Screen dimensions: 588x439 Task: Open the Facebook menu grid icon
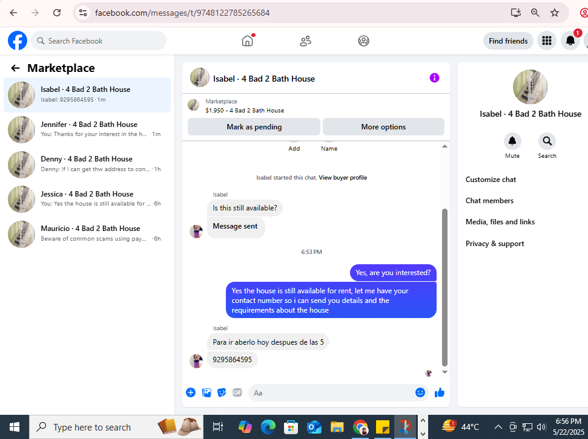[x=547, y=41]
